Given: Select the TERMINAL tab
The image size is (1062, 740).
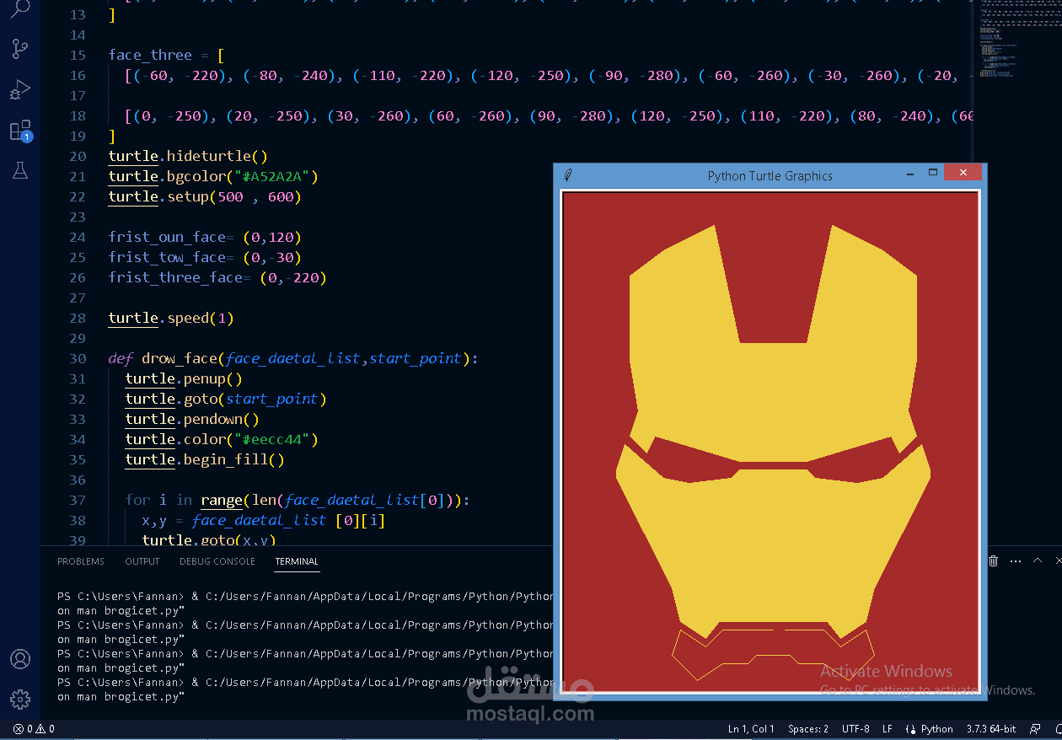Looking at the screenshot, I should [x=297, y=561].
